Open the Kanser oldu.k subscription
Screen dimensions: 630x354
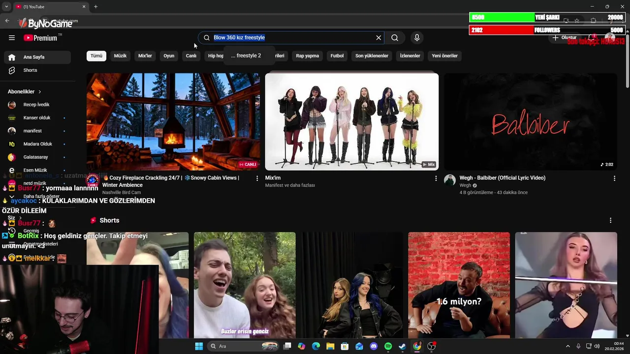click(37, 118)
